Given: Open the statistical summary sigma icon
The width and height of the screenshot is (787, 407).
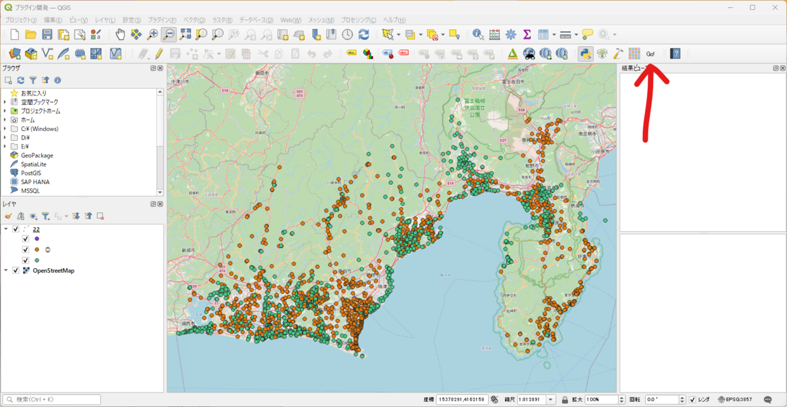Looking at the screenshot, I should point(527,34).
